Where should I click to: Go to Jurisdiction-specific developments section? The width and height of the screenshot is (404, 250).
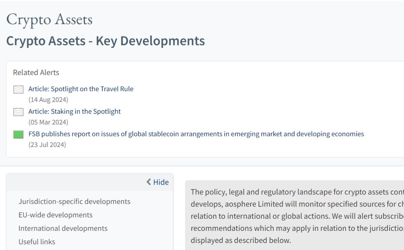74,202
